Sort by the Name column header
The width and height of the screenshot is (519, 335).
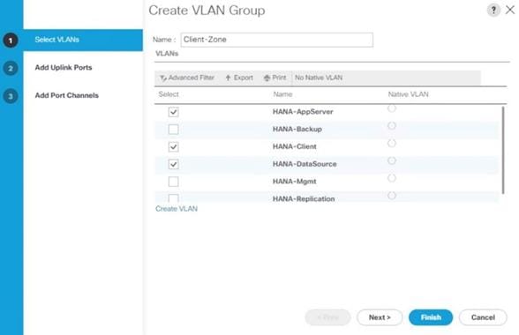coord(282,94)
